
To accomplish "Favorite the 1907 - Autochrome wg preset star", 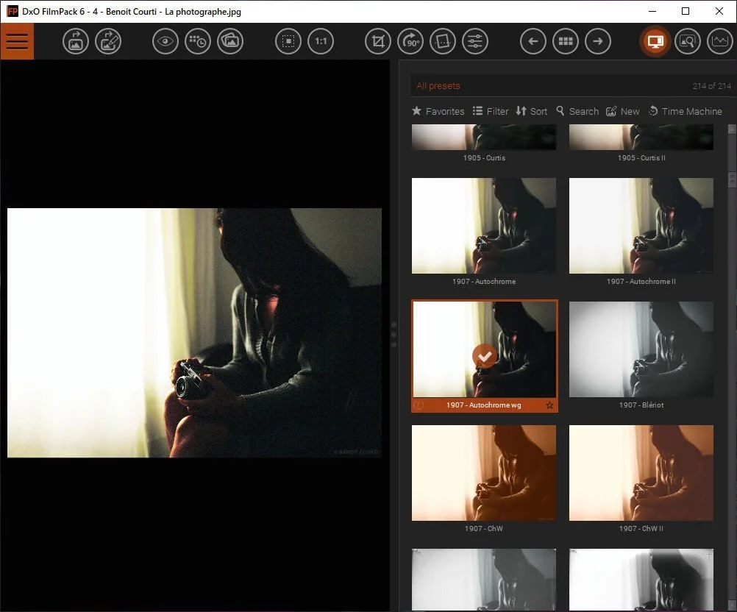I will (x=549, y=405).
